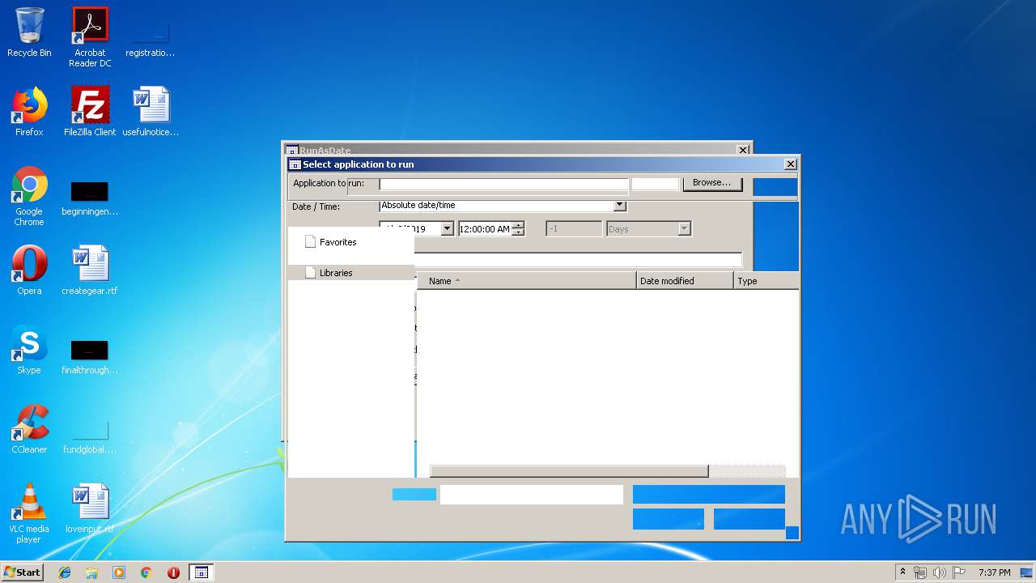The image size is (1036, 583).
Task: Launch the Firefox desktop shortcut
Action: pos(29,112)
